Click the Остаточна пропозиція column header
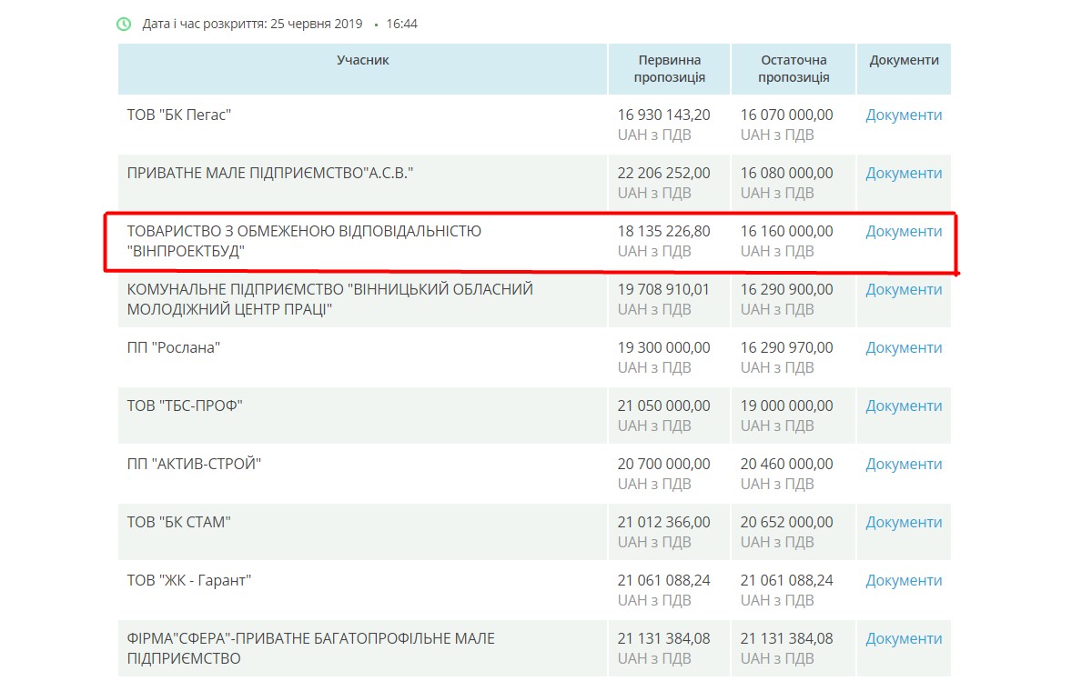Viewport: 1092px width, 691px height. click(794, 69)
